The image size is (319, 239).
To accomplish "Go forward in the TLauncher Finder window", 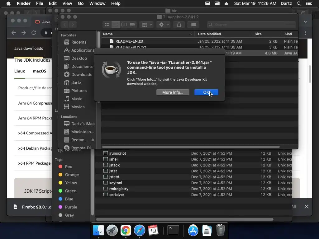I will click(73, 25).
